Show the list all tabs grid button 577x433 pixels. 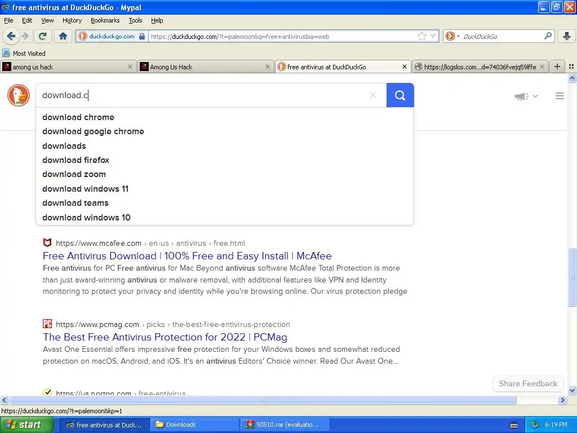tap(571, 67)
